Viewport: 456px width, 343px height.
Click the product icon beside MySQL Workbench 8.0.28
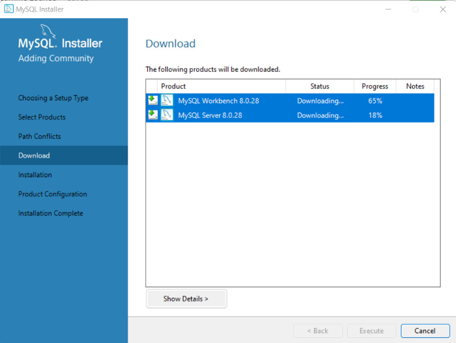coord(167,100)
